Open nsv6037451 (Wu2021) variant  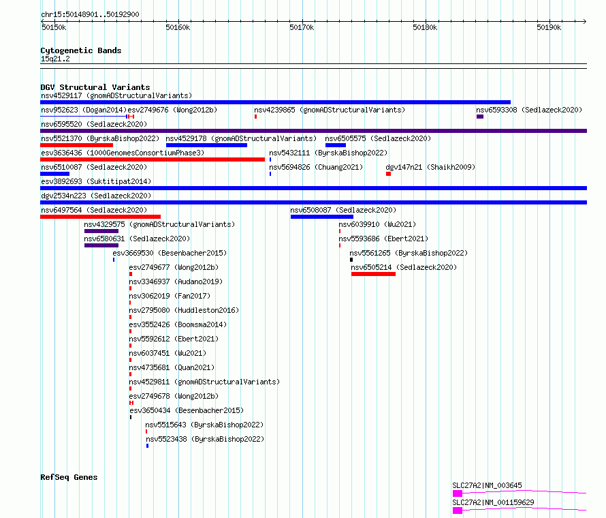pos(168,353)
